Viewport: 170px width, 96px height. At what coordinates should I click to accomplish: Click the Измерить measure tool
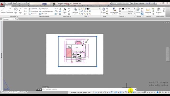coord(148,11)
